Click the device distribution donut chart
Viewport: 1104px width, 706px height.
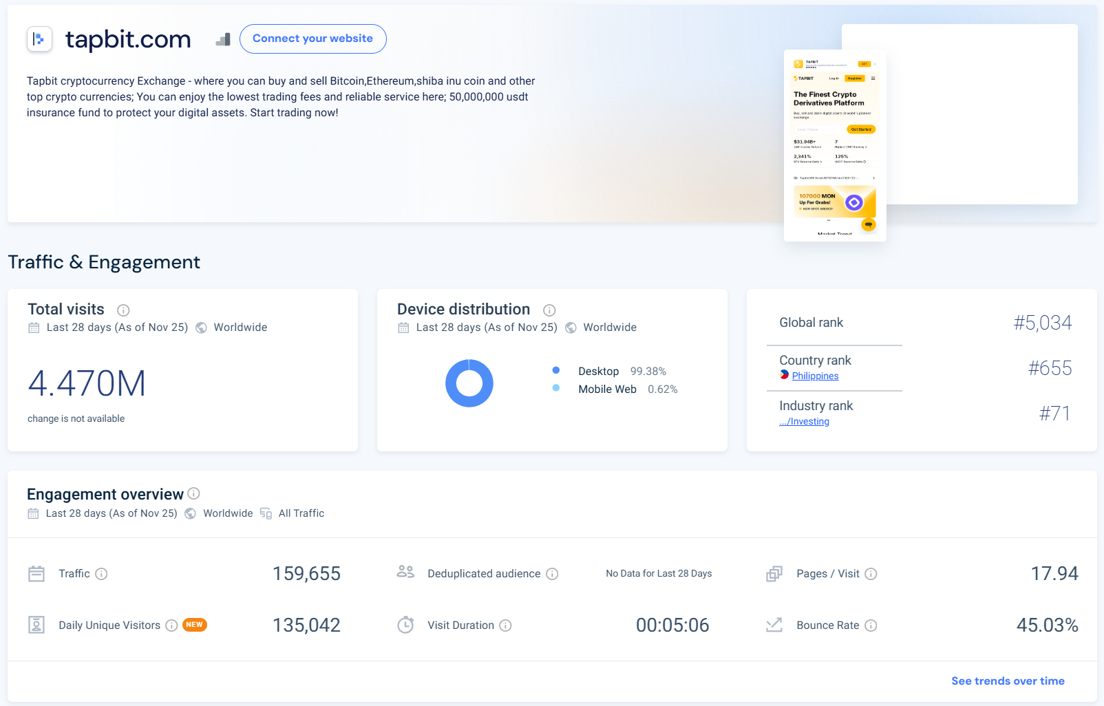(x=469, y=383)
